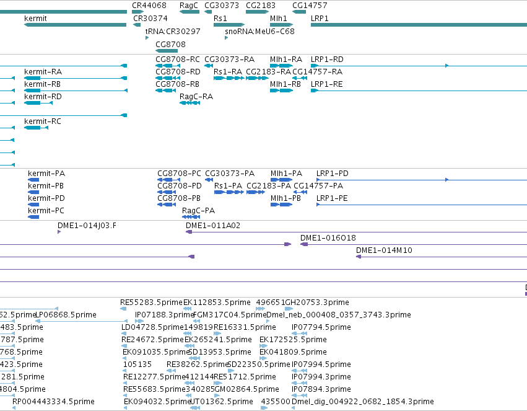
Task: Select the plain 'RagC' gene label
Action: (188, 6)
